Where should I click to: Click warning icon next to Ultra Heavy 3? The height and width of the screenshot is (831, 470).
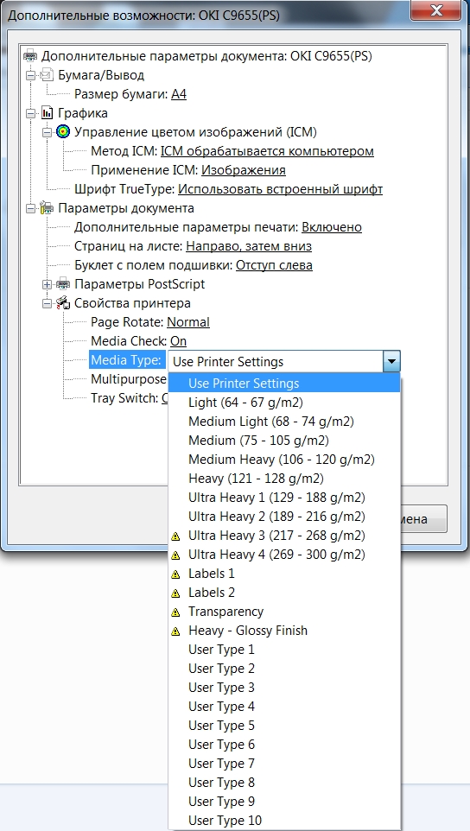[176, 536]
